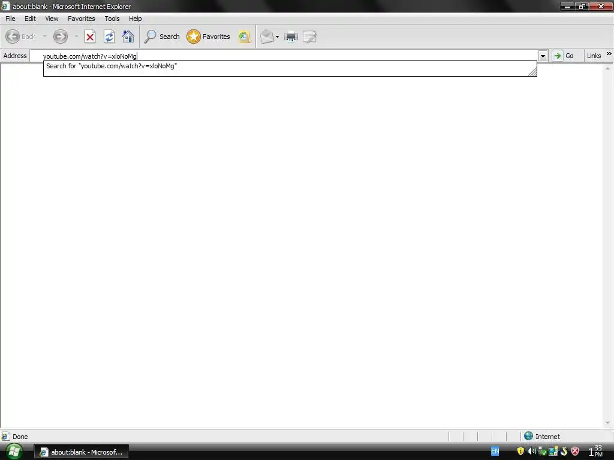Click the scrollbar down arrow

608,423
